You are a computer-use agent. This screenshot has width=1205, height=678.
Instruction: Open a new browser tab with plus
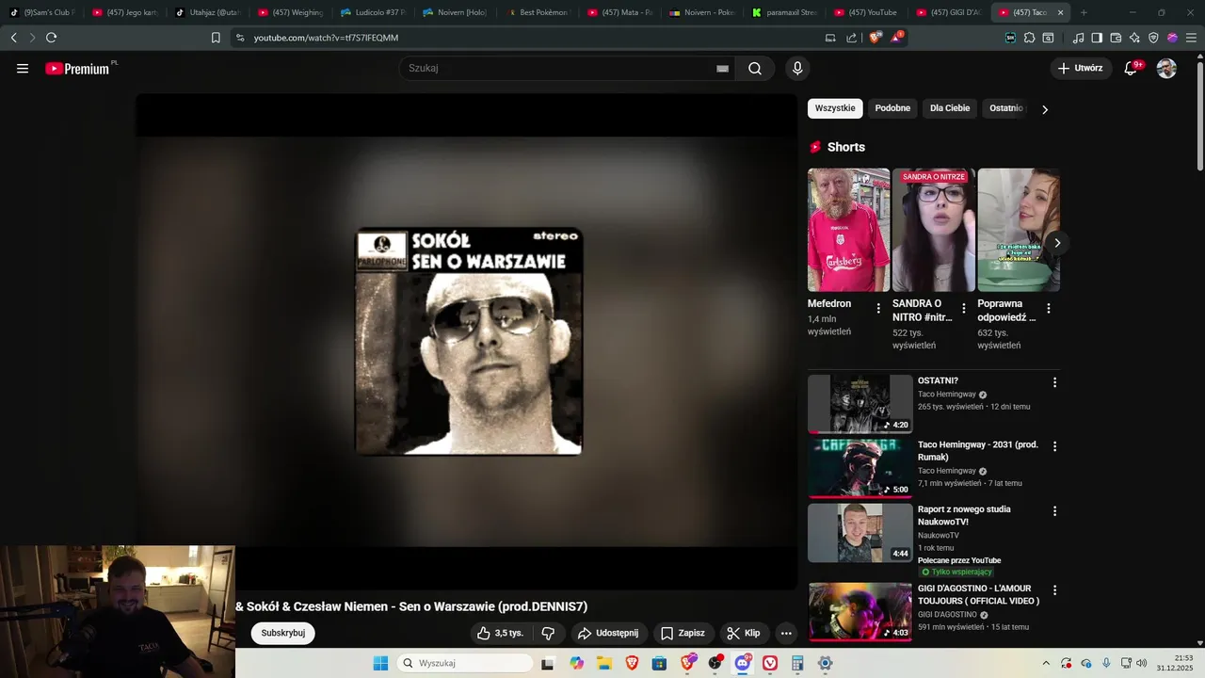pyautogui.click(x=1084, y=13)
